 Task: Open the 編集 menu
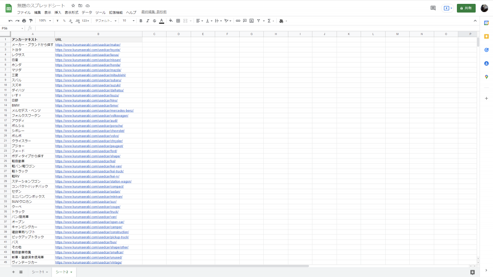coord(38,13)
